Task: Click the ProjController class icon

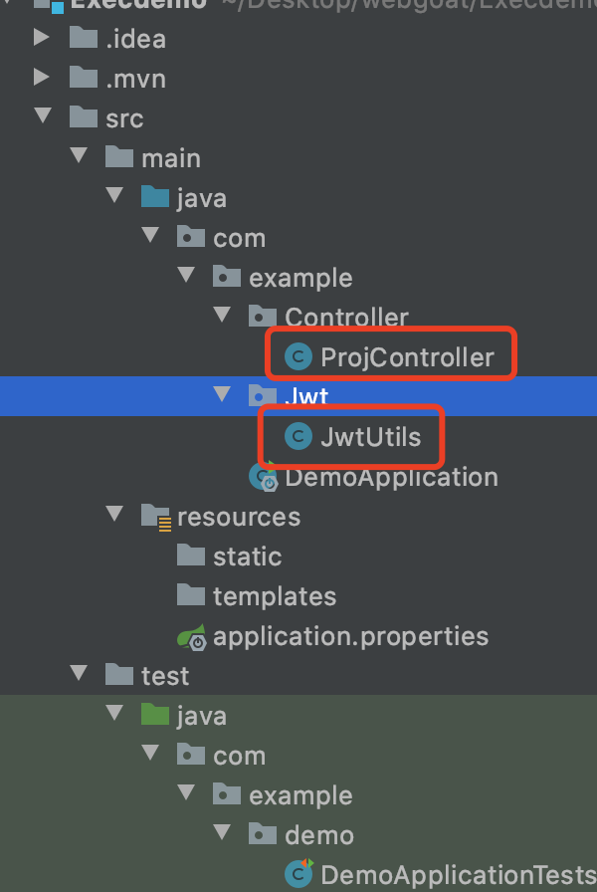Action: click(x=297, y=357)
